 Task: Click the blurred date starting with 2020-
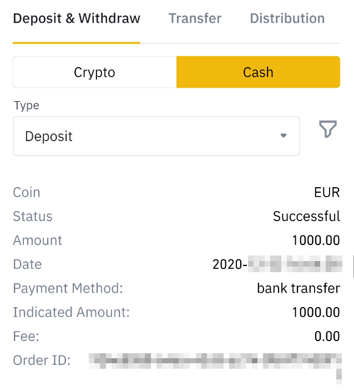[277, 264]
